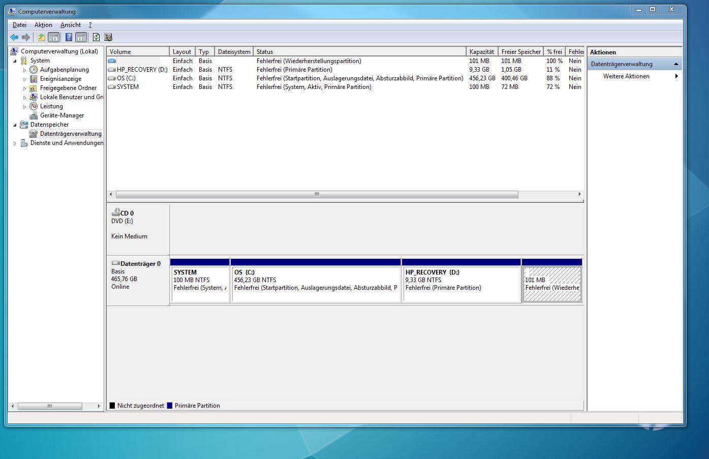Select the OS (C:) 456,23 GB partition block
709x459 pixels.
coord(316,281)
